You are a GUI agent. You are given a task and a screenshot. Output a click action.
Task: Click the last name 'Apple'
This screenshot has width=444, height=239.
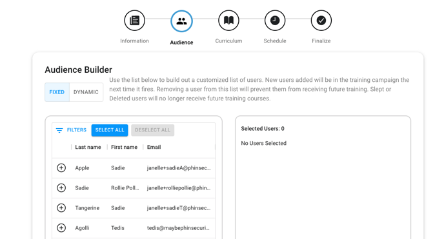[82, 167]
